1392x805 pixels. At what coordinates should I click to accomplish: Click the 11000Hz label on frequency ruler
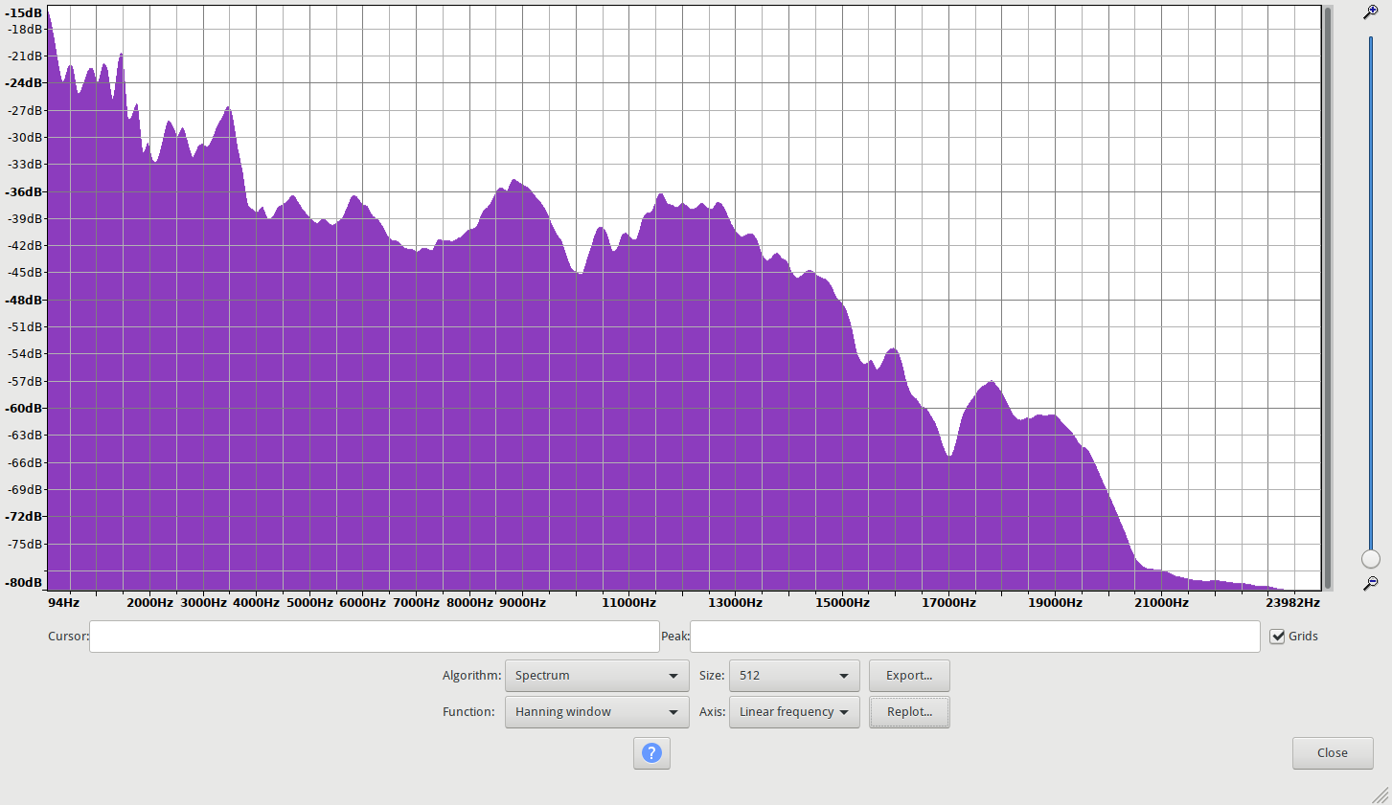point(629,603)
